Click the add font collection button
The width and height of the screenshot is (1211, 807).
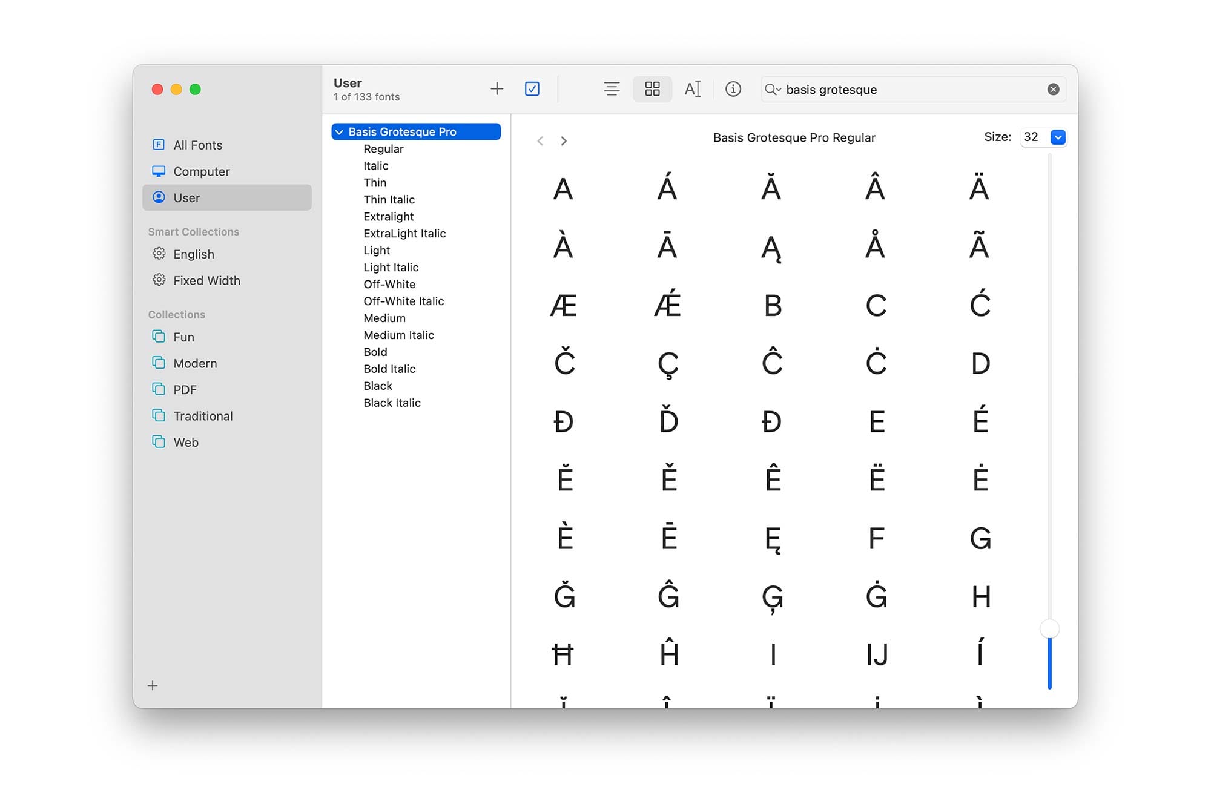tap(151, 685)
